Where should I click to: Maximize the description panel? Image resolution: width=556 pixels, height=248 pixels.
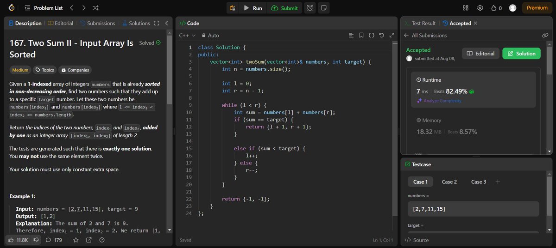[157, 23]
